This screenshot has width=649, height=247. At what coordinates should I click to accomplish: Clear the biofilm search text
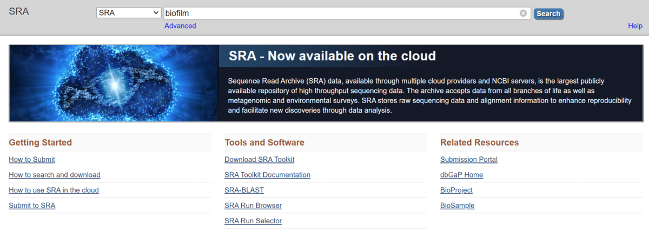pyautogui.click(x=523, y=13)
